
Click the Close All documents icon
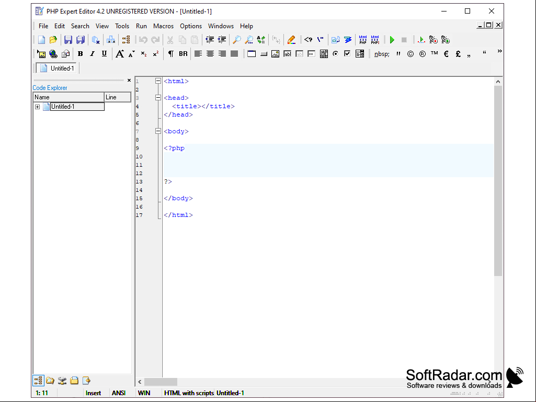click(x=111, y=40)
